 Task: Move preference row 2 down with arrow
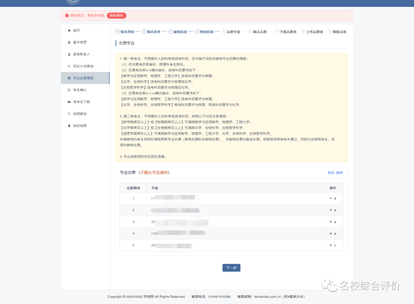(x=335, y=210)
